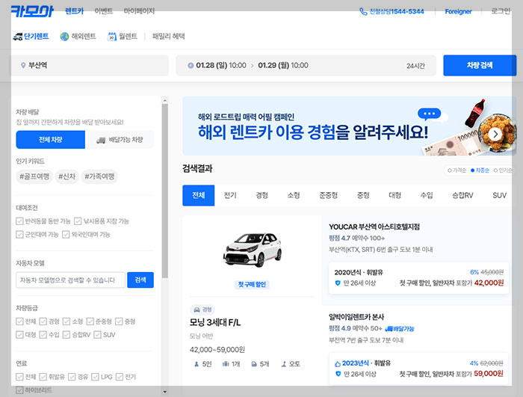Image resolution: width=523 pixels, height=397 pixels.
Task: Click the 전체 차량 button
Action: point(50,140)
